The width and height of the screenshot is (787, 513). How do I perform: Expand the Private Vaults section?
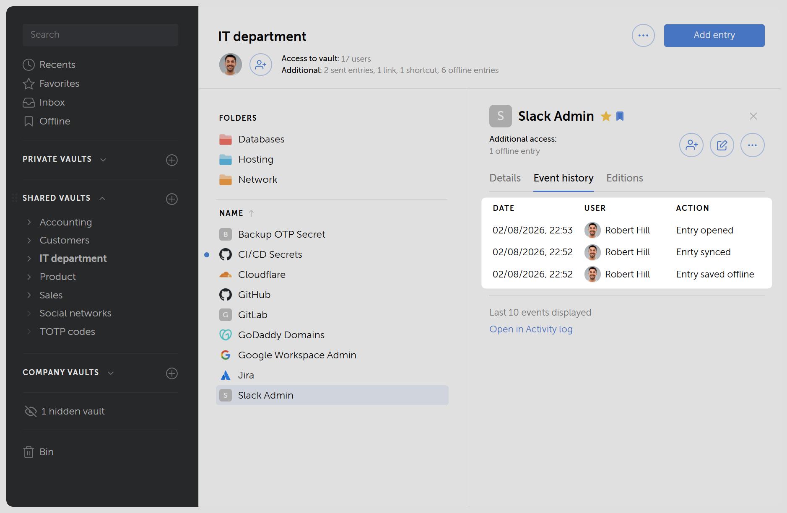[103, 160]
